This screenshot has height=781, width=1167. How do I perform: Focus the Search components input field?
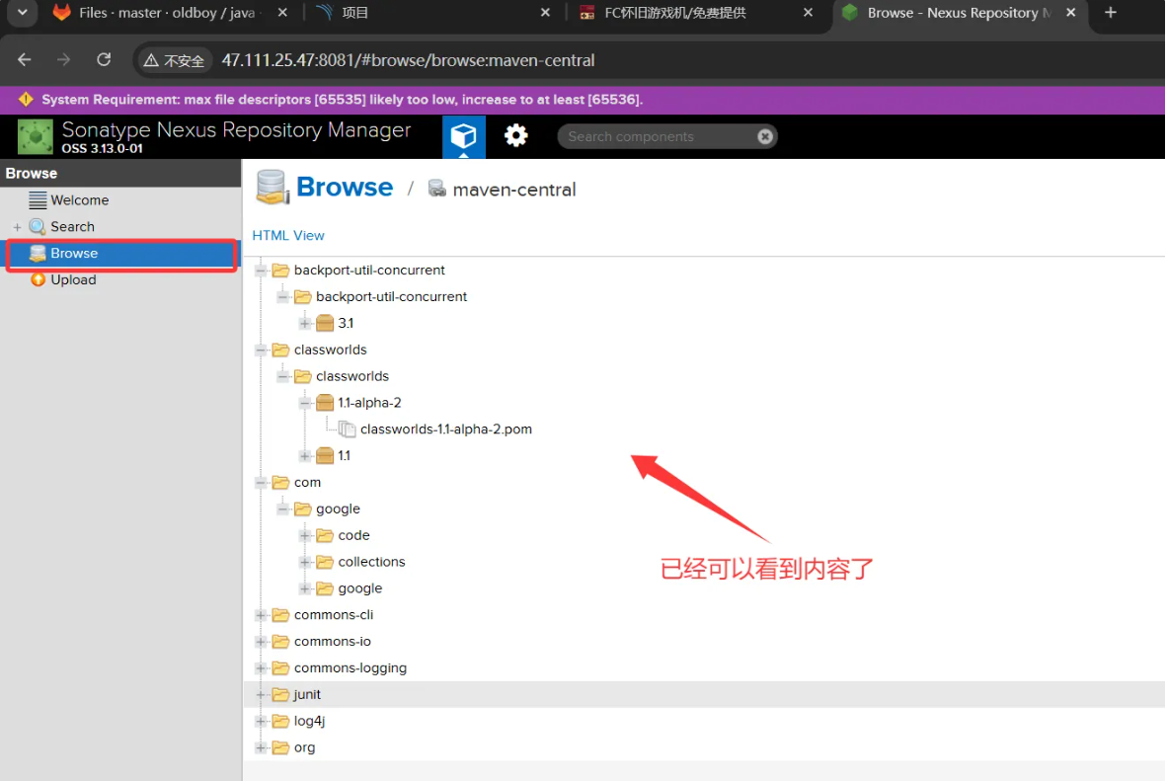coord(659,136)
